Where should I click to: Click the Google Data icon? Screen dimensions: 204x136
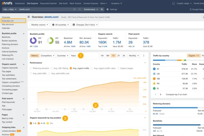191,10
